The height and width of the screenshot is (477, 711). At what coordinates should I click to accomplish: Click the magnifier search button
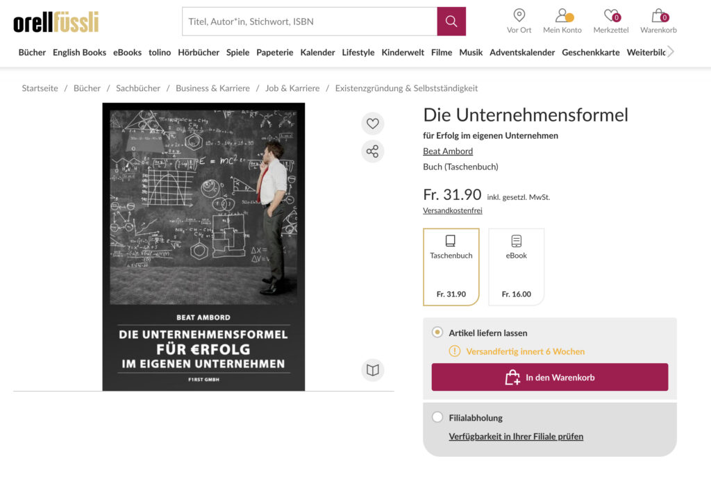coord(451,22)
